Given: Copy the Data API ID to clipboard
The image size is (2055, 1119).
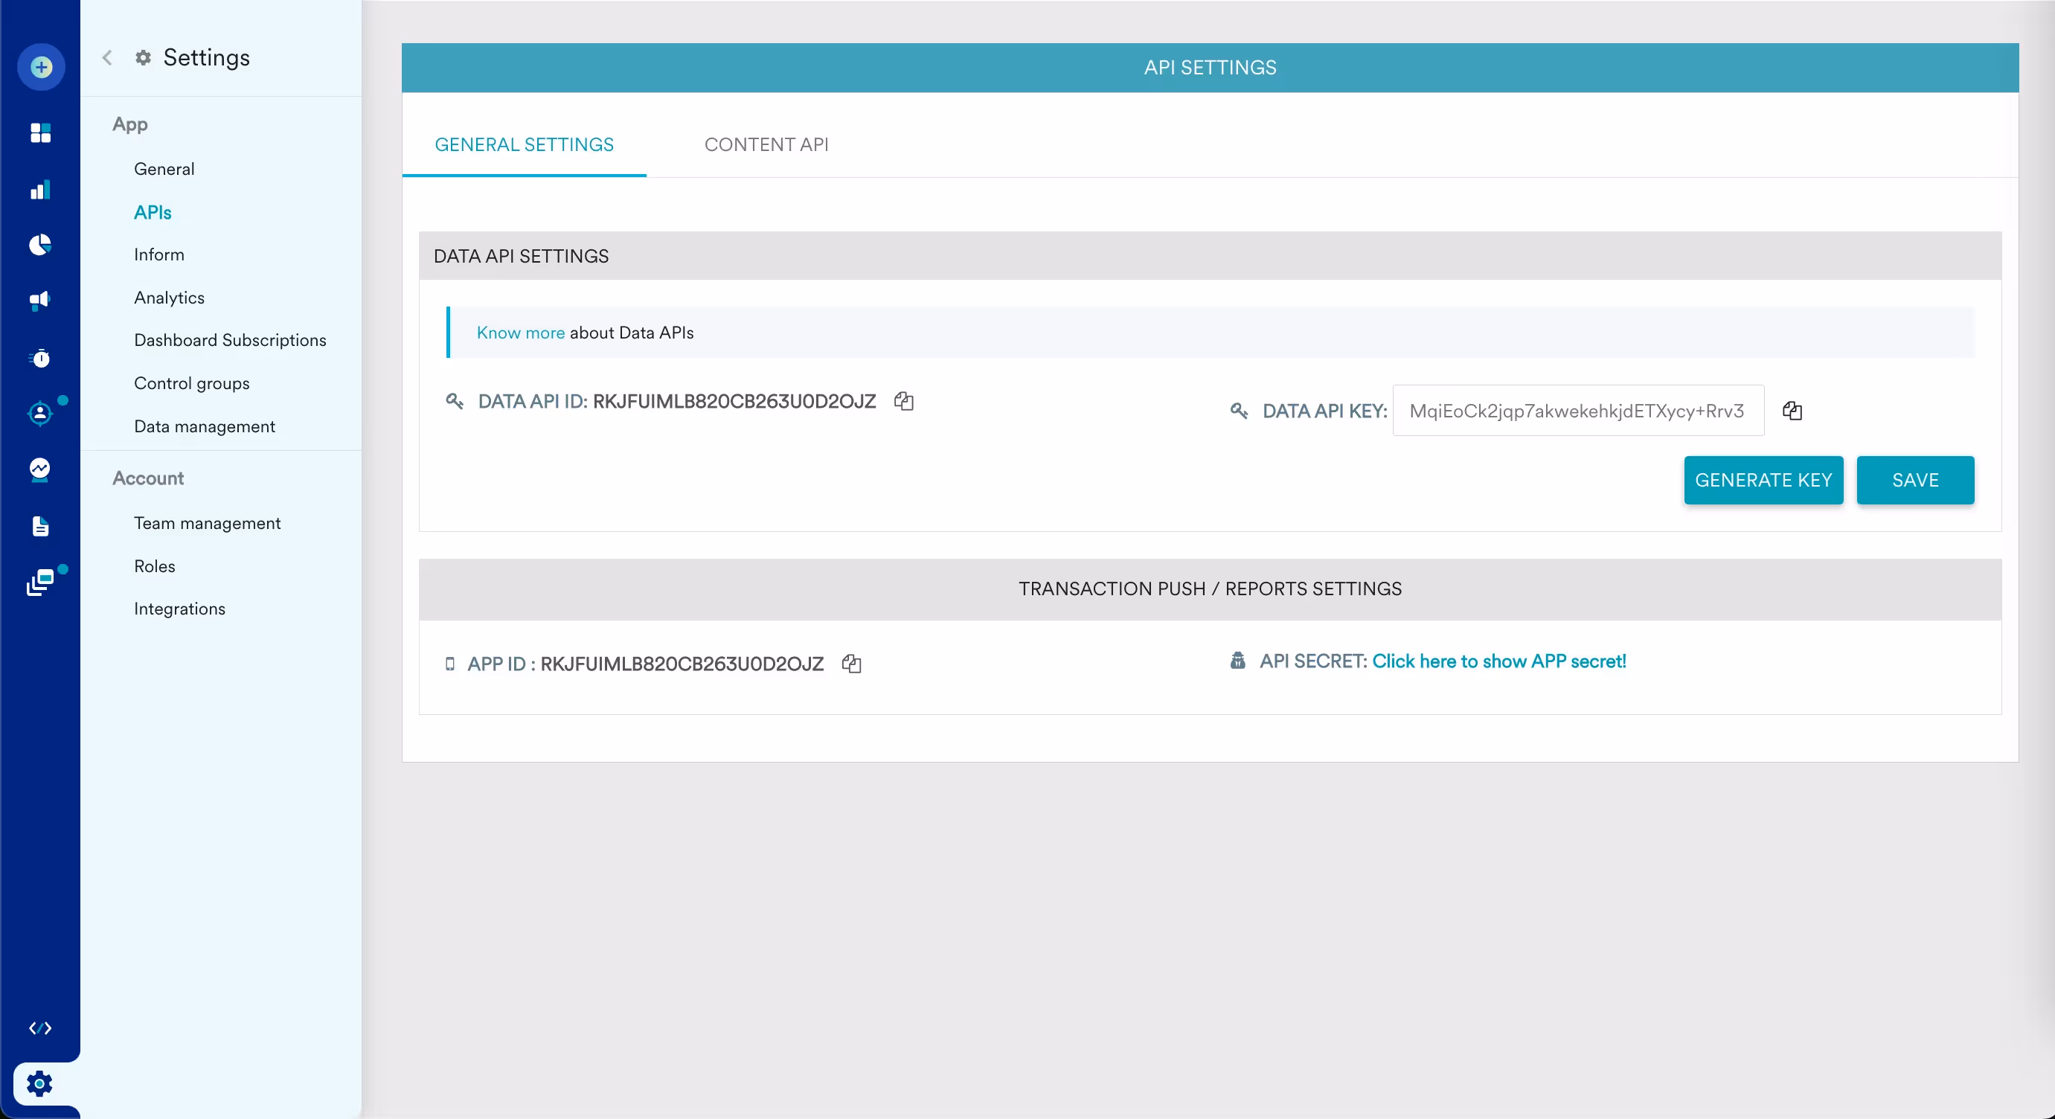Looking at the screenshot, I should [x=903, y=401].
